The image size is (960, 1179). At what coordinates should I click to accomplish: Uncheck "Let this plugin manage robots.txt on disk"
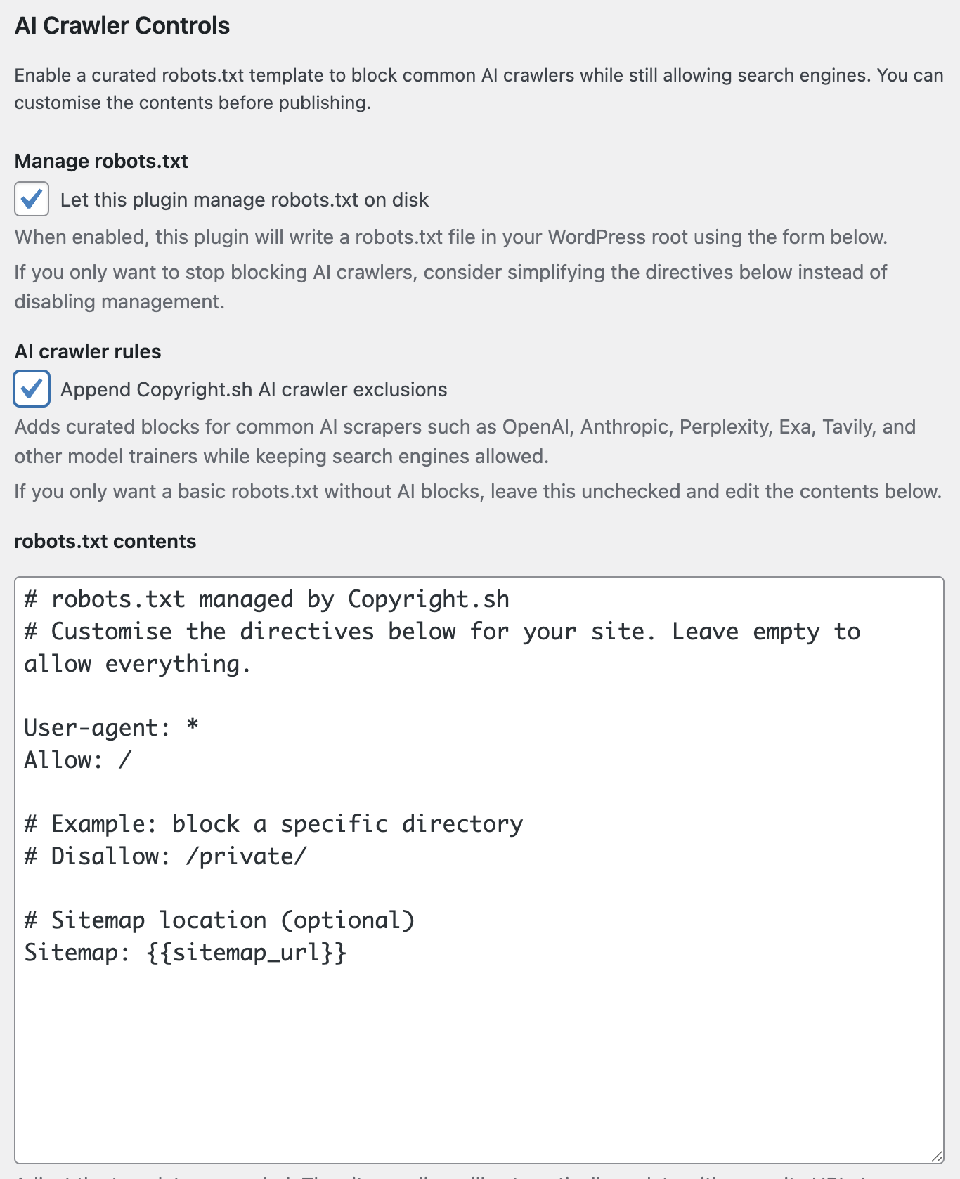pyautogui.click(x=32, y=200)
